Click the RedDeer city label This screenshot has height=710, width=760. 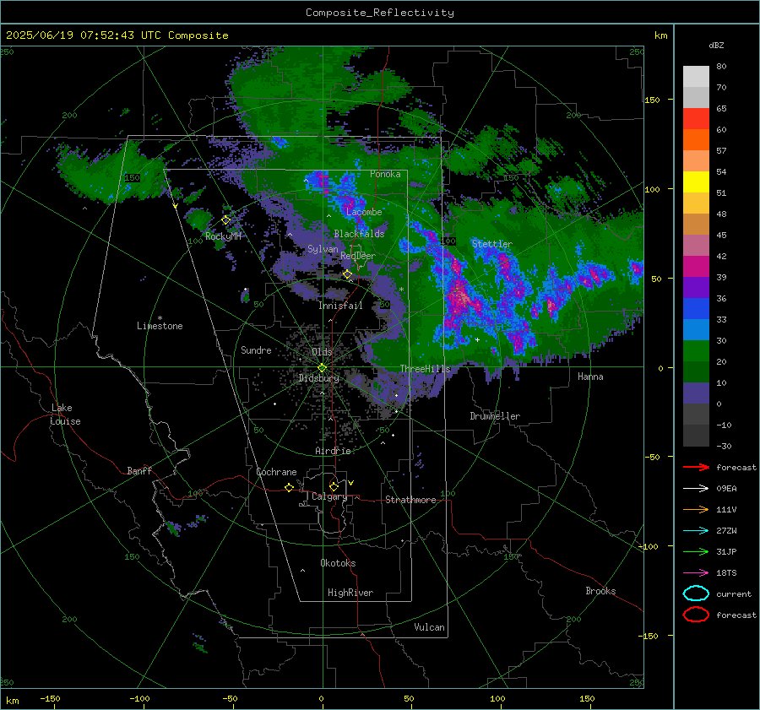(358, 256)
